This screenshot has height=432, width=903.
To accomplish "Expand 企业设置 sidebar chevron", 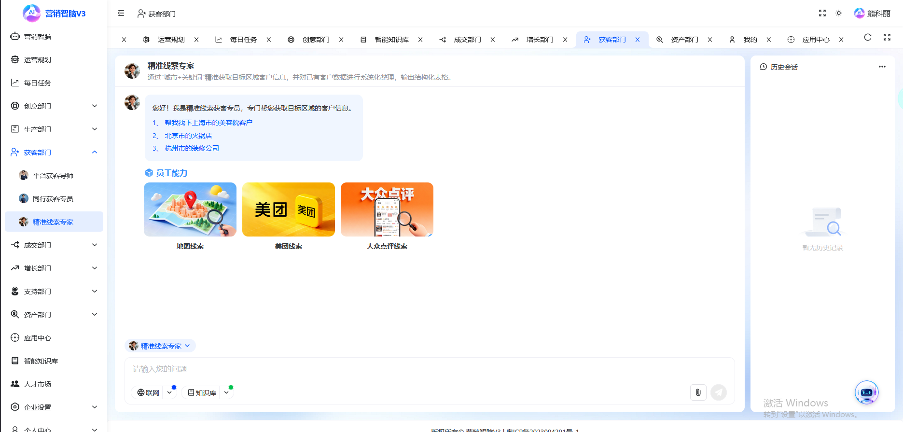I will 95,407.
